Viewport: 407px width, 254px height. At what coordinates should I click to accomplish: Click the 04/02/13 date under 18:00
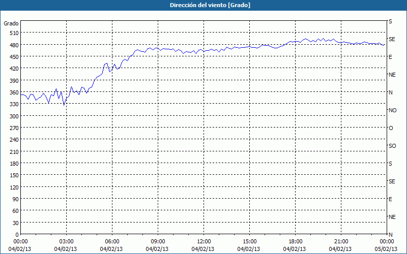[295, 249]
